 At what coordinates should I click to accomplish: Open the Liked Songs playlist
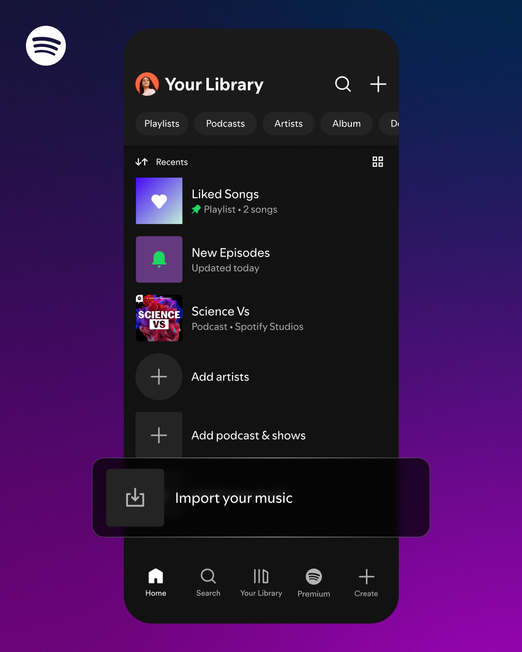225,201
